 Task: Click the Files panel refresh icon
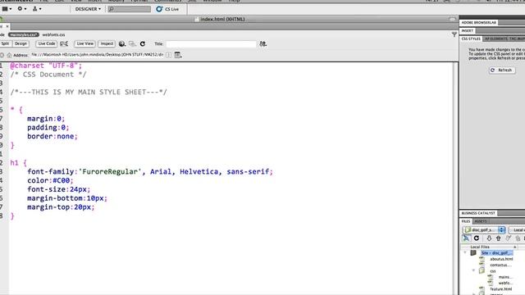477,238
